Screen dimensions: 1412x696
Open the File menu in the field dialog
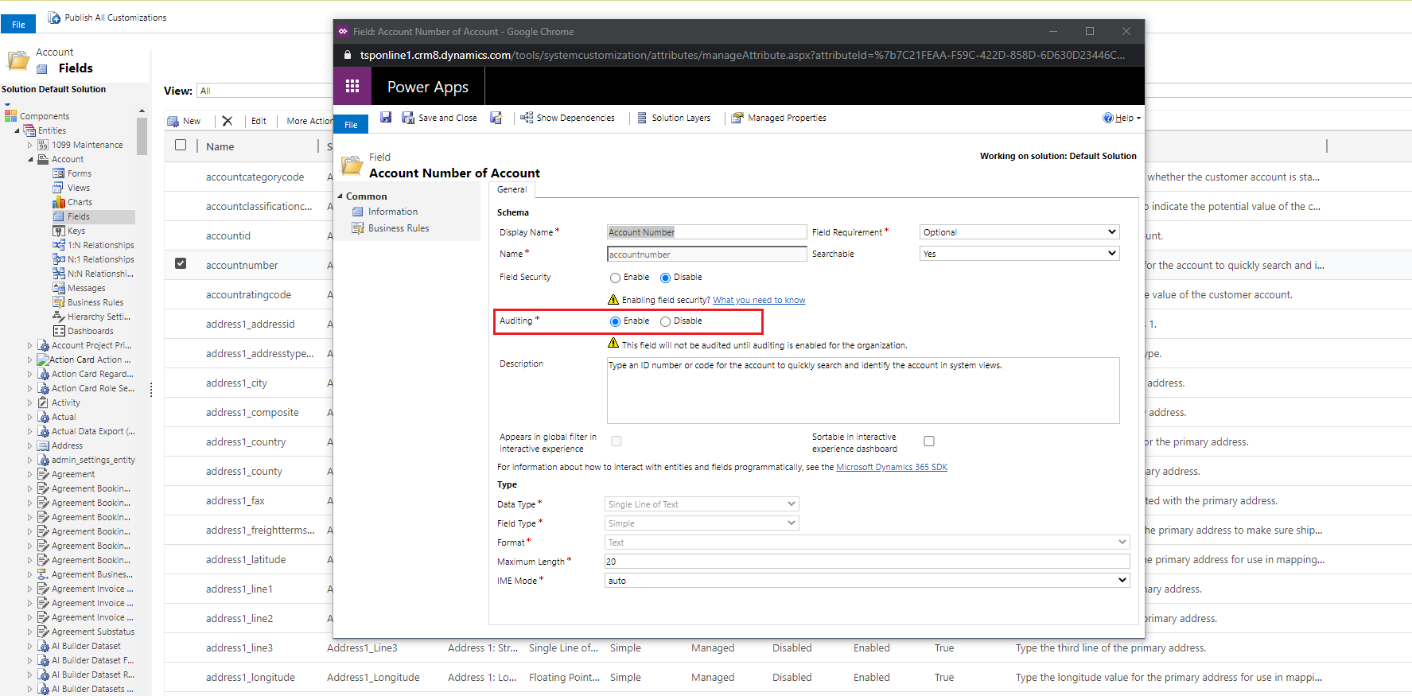[x=351, y=125]
